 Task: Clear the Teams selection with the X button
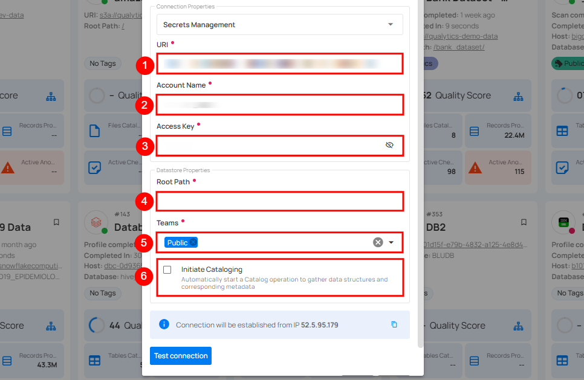[377, 242]
